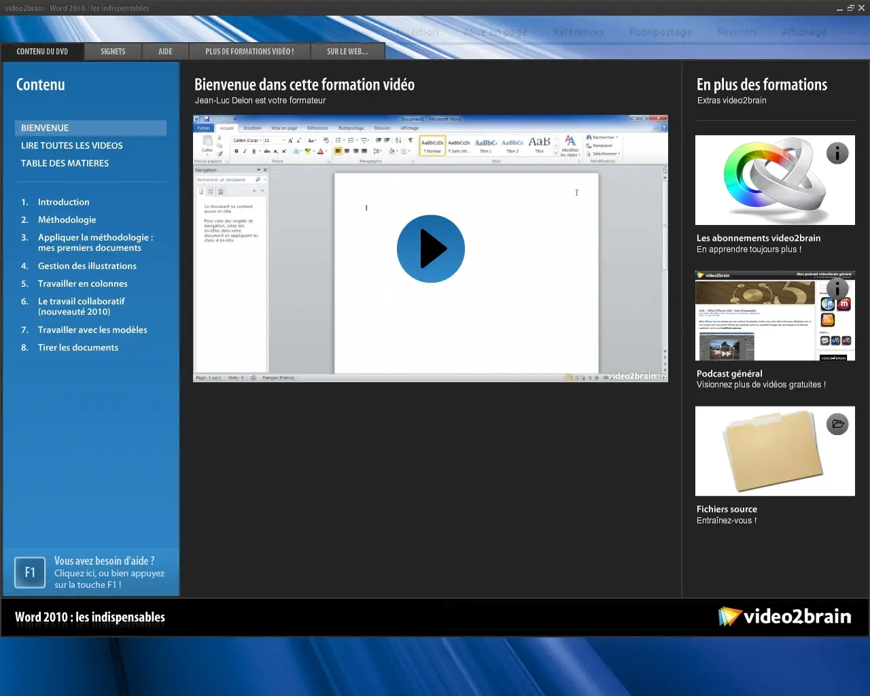Play the welcome video
The width and height of the screenshot is (870, 696).
point(431,249)
